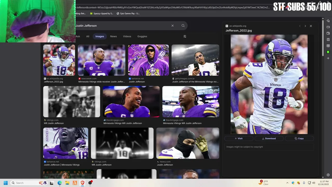Show hidden system tray icons
The image size is (332, 187).
click(287, 183)
